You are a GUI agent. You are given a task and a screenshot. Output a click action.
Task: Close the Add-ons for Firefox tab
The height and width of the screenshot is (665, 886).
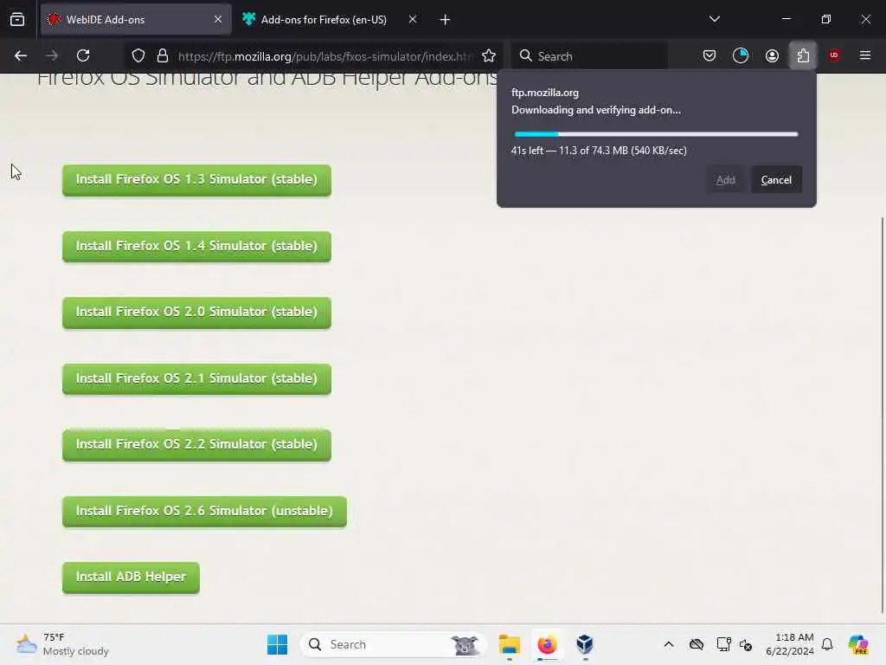(413, 19)
